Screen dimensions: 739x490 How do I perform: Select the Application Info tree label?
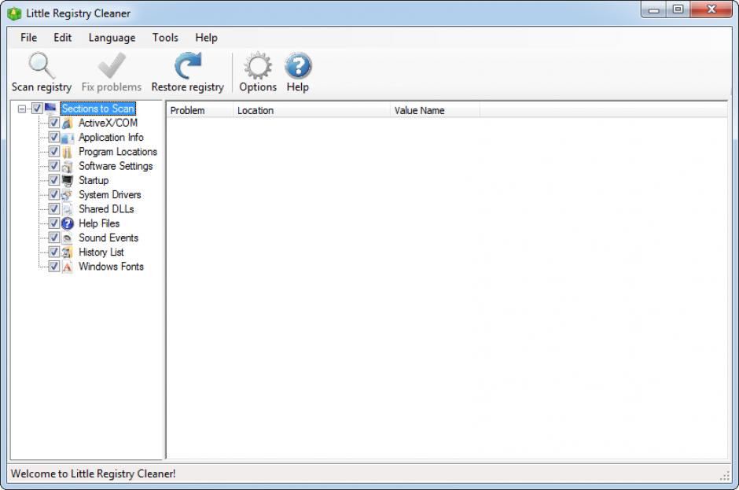pos(111,137)
